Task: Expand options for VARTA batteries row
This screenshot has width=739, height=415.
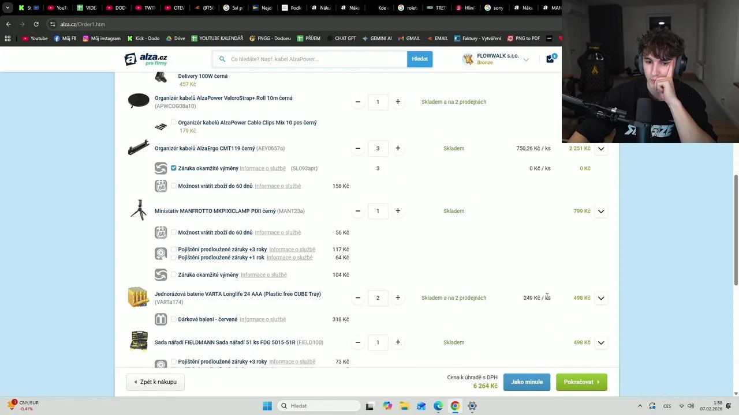Action: point(601,298)
